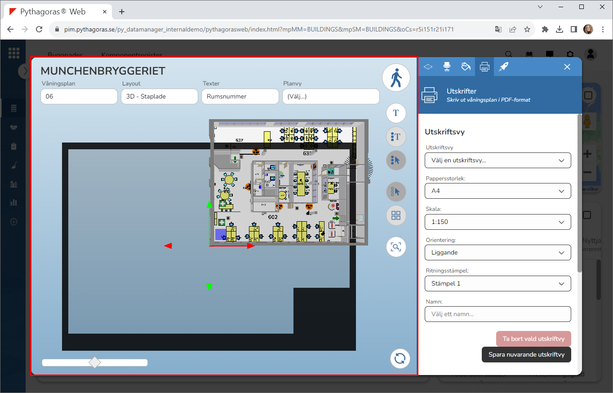The height and width of the screenshot is (393, 613).
Task: Click 'Spara nuvarande utskriftsvy' button
Action: pos(526,354)
